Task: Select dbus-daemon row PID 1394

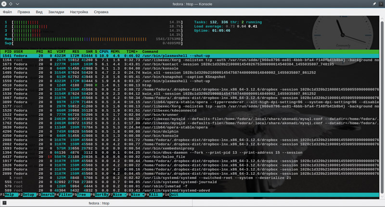Action: (x=190, y=152)
